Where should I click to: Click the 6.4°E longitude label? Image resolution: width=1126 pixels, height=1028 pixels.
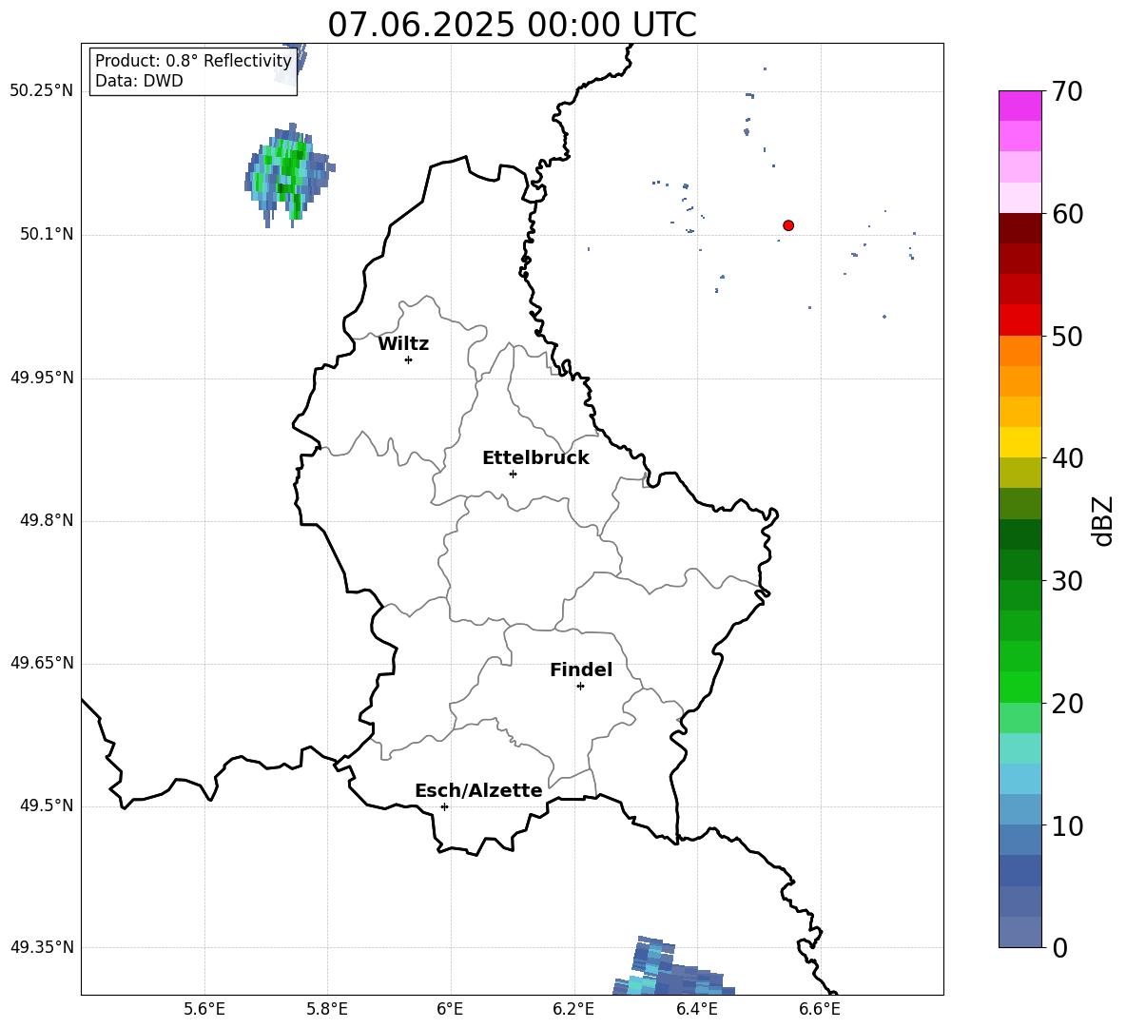click(x=696, y=1009)
